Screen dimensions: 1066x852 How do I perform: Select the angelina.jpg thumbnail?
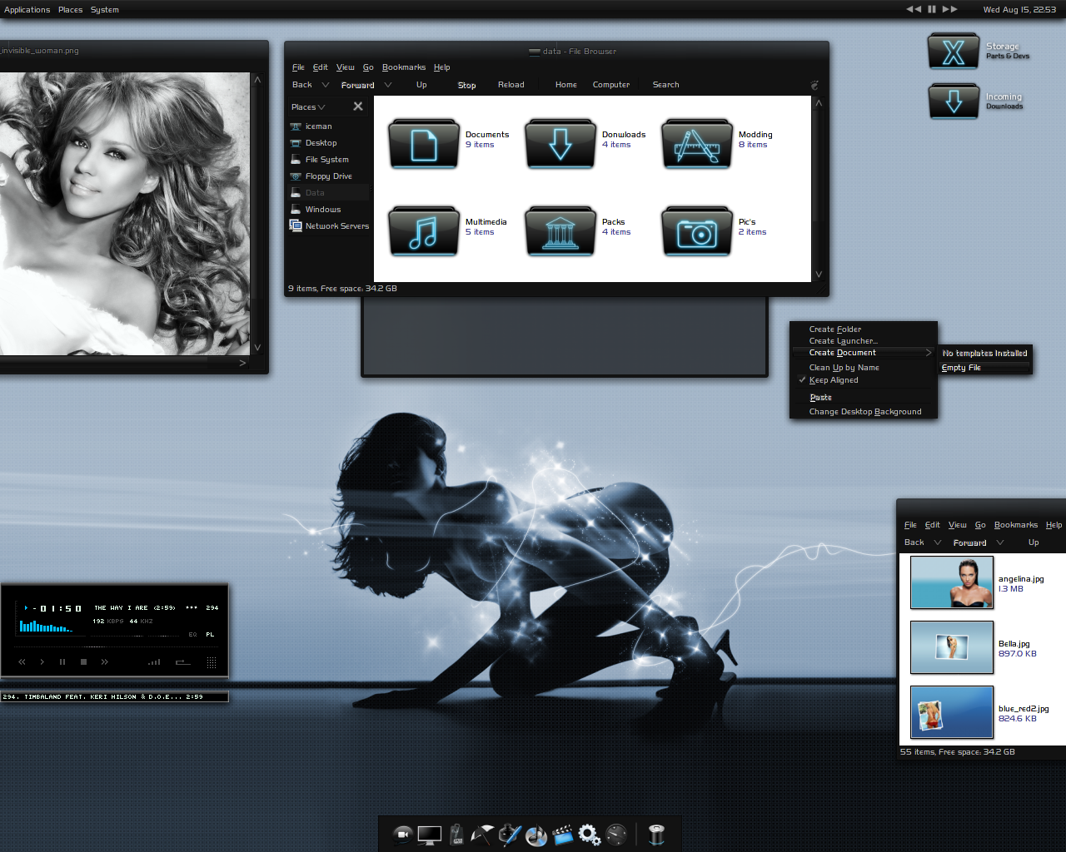pyautogui.click(x=951, y=582)
